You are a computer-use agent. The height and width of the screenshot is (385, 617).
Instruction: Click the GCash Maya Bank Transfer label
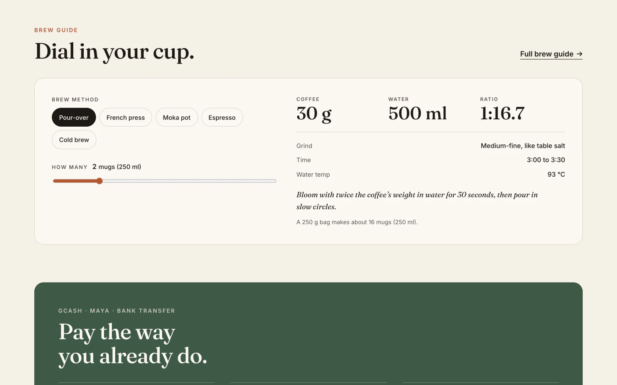(116, 311)
